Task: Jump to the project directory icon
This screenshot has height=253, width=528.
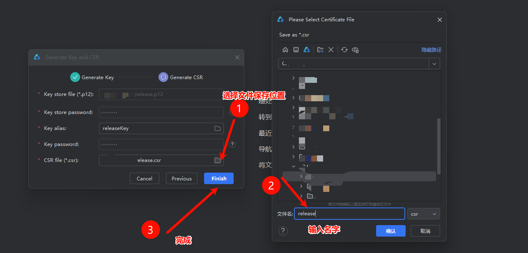Action: (306, 50)
